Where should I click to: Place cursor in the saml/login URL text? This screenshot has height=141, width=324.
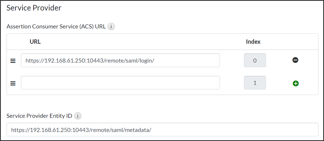(90, 61)
